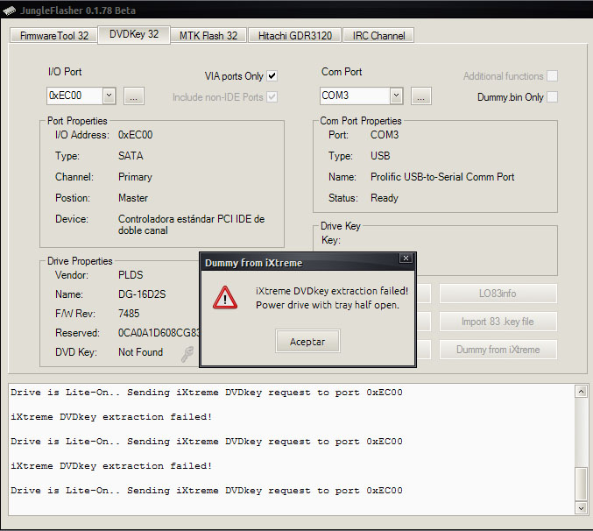Open the MTK Flash 32 tab
593x531 pixels.
point(208,36)
